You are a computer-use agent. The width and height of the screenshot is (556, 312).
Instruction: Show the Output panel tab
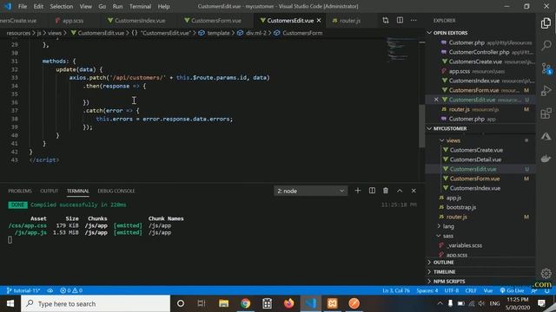49,191
